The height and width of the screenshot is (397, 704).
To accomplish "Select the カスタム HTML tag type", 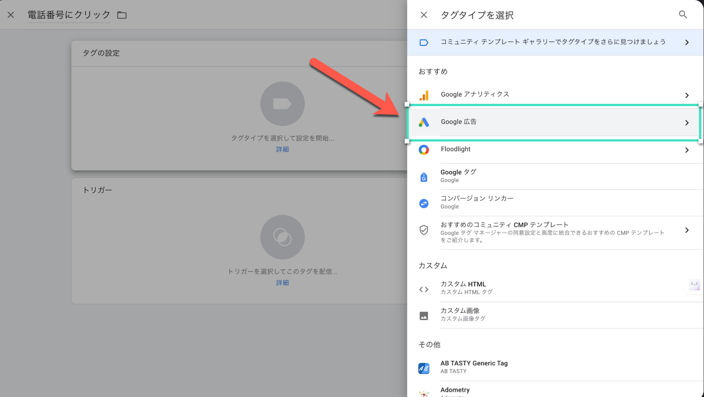I will pos(555,288).
